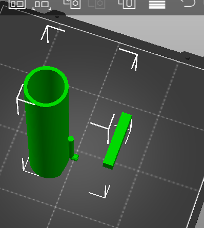Click the toolbar icon left of layers icon

click(x=127, y=4)
